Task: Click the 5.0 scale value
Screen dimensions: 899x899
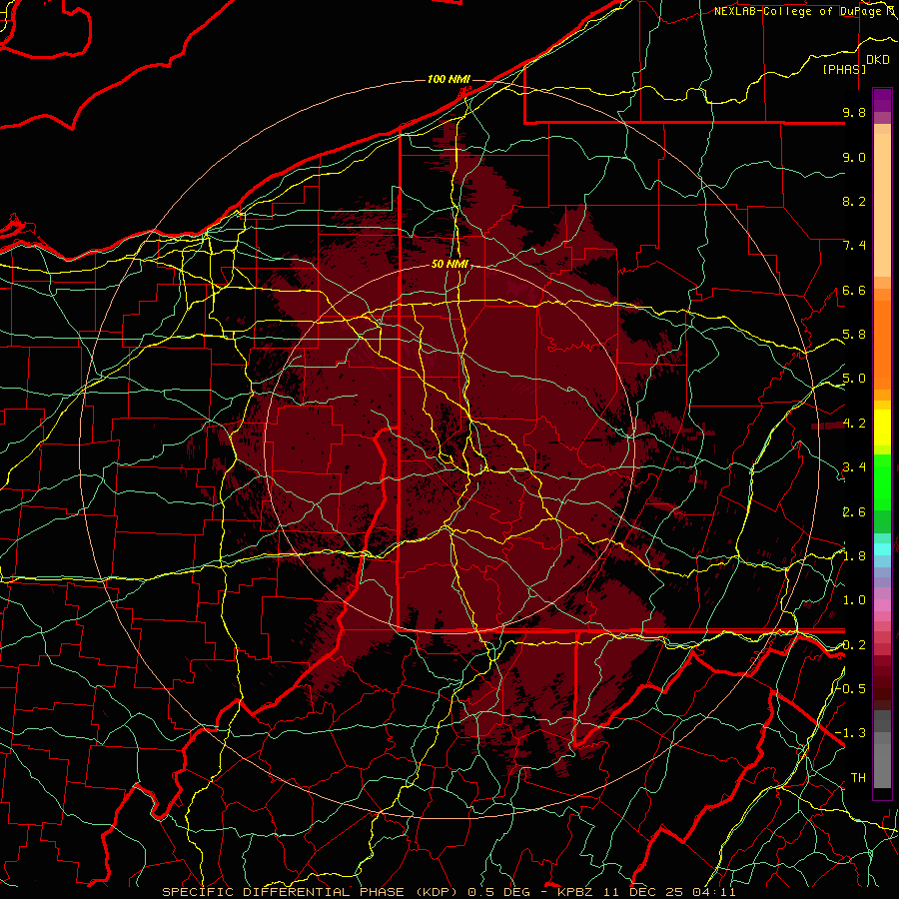Action: (x=854, y=379)
